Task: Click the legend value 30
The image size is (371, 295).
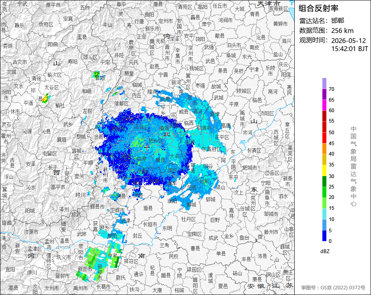Action: point(332,176)
